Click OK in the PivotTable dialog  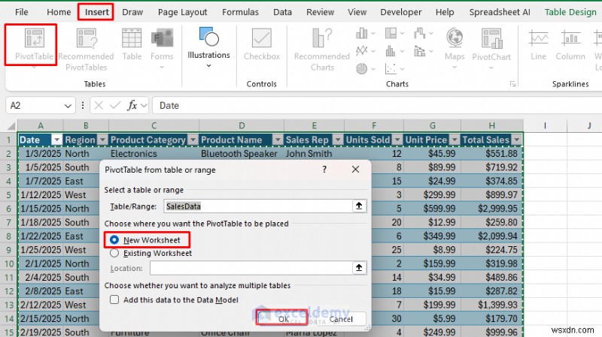[284, 319]
